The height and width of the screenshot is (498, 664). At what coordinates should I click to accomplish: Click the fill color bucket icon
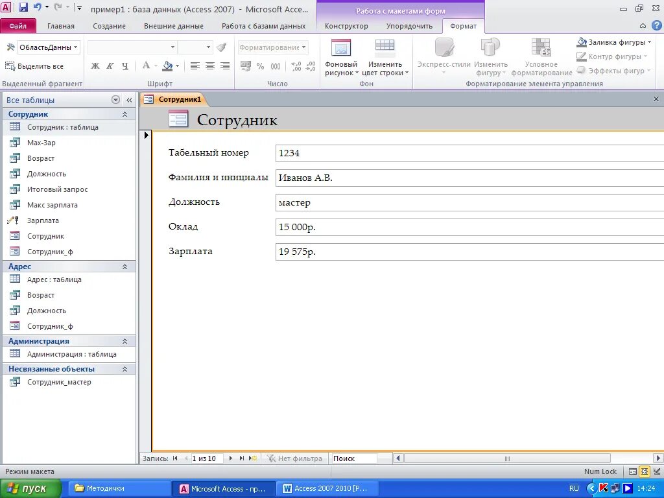168,65
